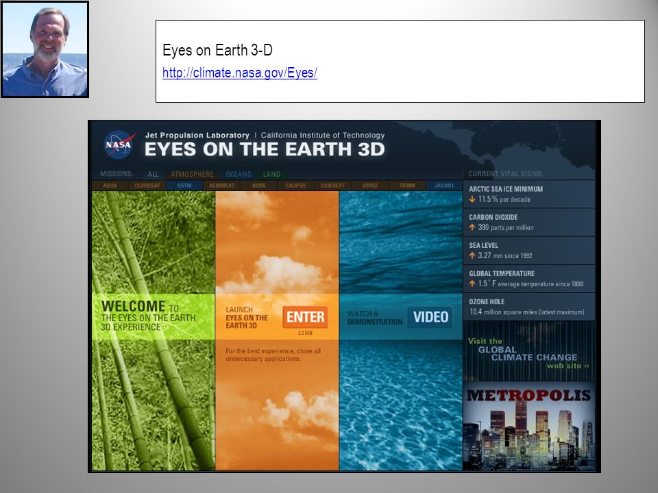This screenshot has width=658, height=493.
Task: Click the orange ENTER button
Action: 305,317
